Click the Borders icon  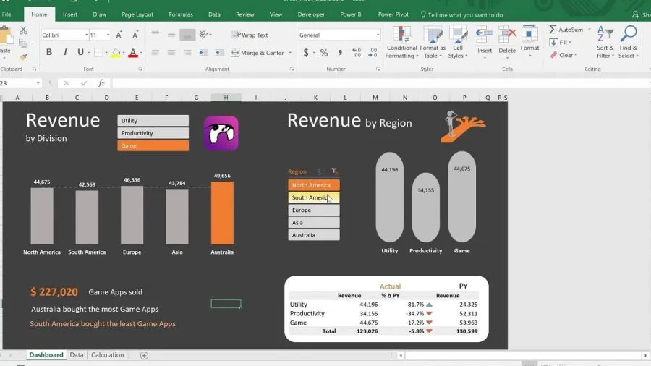pyautogui.click(x=98, y=53)
